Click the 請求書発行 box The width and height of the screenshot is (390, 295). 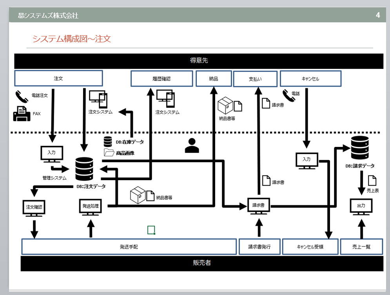click(259, 247)
